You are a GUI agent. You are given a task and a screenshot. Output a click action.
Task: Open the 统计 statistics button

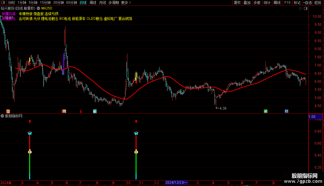pos(267,3)
